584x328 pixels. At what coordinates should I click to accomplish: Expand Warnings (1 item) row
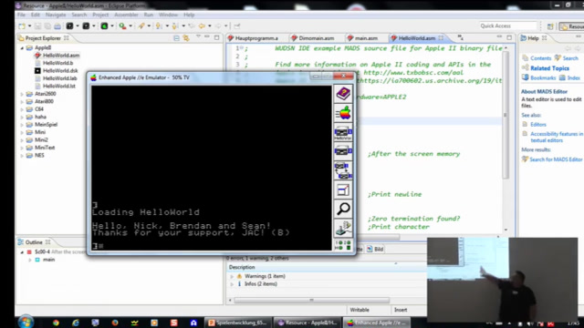pyautogui.click(x=232, y=276)
